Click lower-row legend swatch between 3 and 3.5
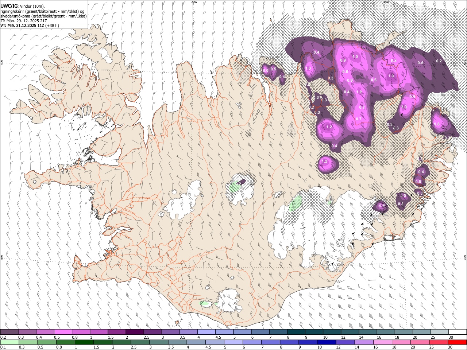This screenshot has width=467, height=350. tap(159, 342)
